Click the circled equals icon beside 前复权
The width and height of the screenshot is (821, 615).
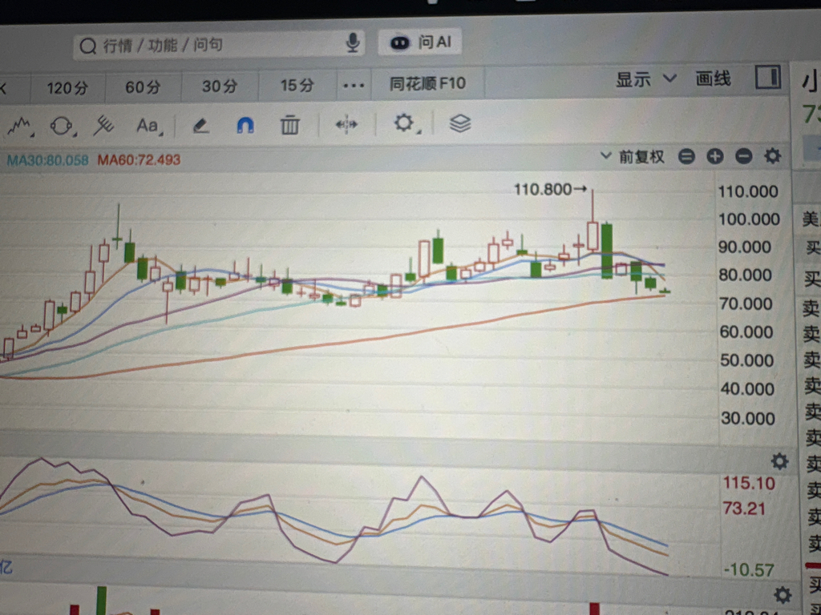pos(686,156)
